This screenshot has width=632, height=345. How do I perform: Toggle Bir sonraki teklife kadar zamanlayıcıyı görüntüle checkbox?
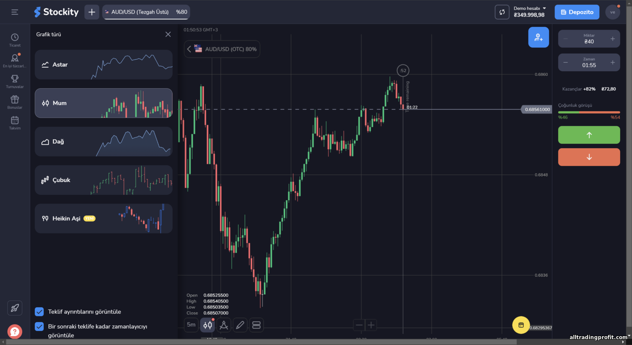[39, 326]
